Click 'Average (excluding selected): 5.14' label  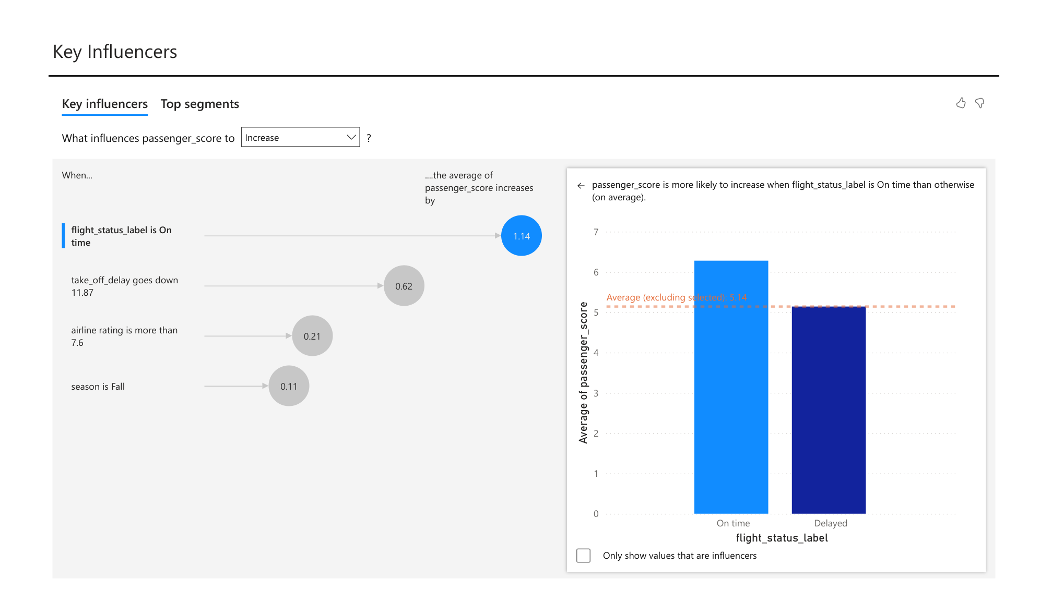677,297
